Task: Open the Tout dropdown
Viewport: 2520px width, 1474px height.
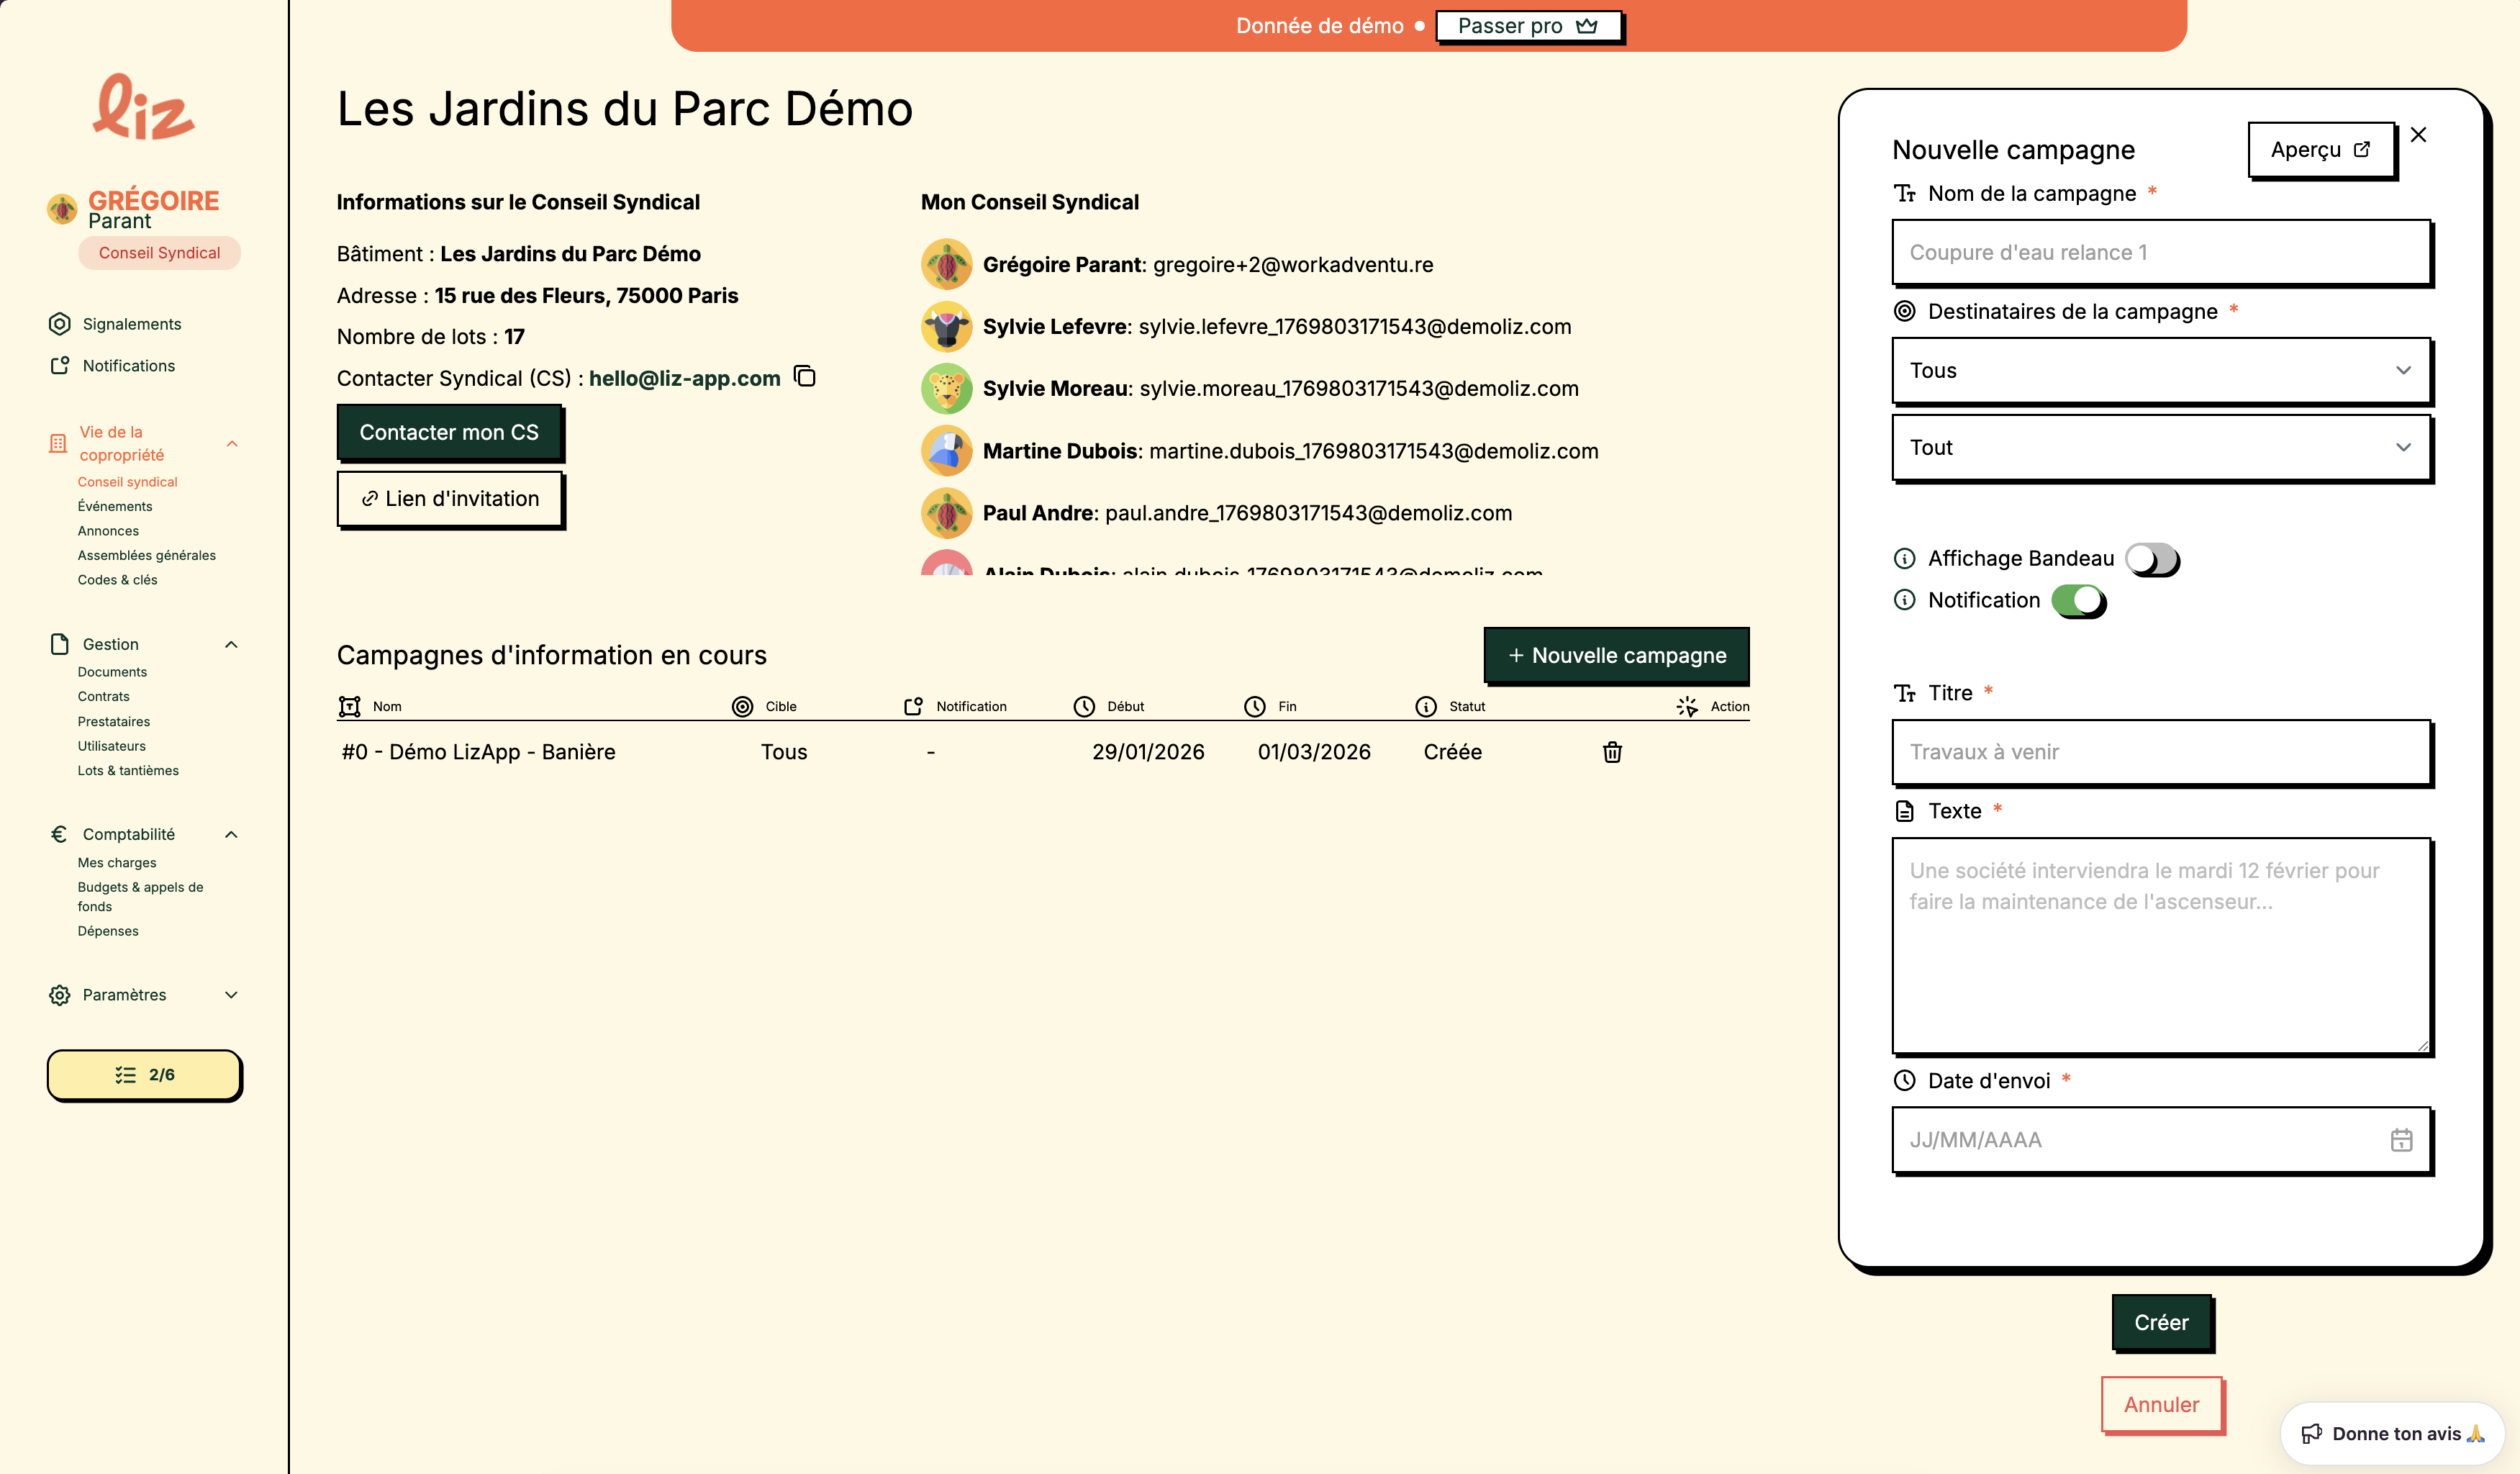Action: [2161, 448]
